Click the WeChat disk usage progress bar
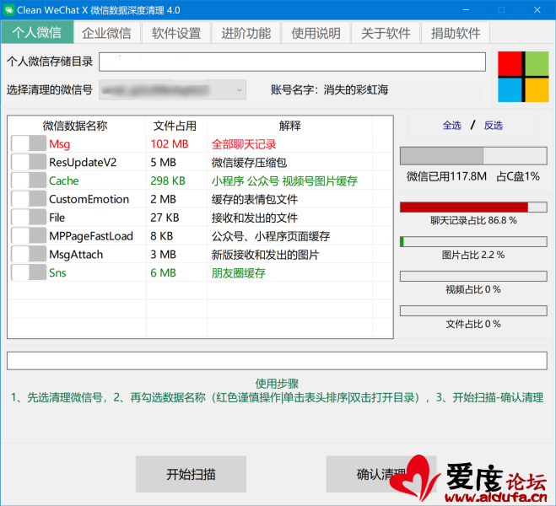 click(x=473, y=156)
